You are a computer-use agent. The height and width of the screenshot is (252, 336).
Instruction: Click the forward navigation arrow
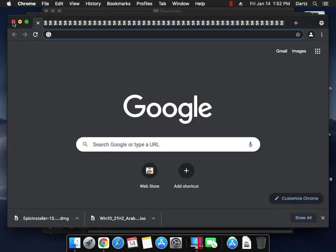pos(25,34)
